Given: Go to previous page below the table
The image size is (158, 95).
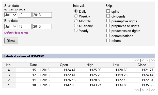Looking at the screenshot, I should click(x=143, y=90).
